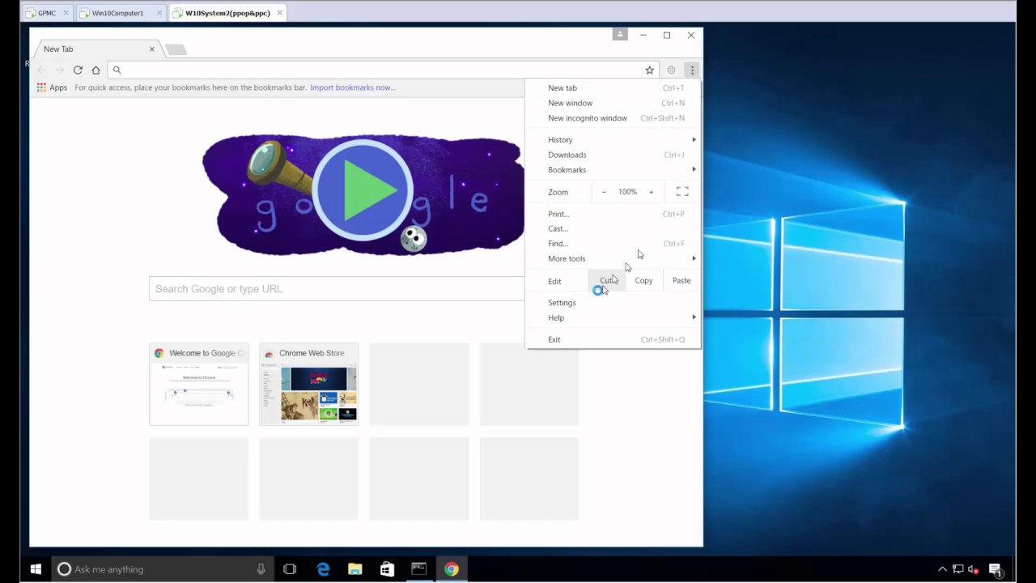Open the Action Center notification icon
The width and height of the screenshot is (1036, 583).
tap(996, 569)
